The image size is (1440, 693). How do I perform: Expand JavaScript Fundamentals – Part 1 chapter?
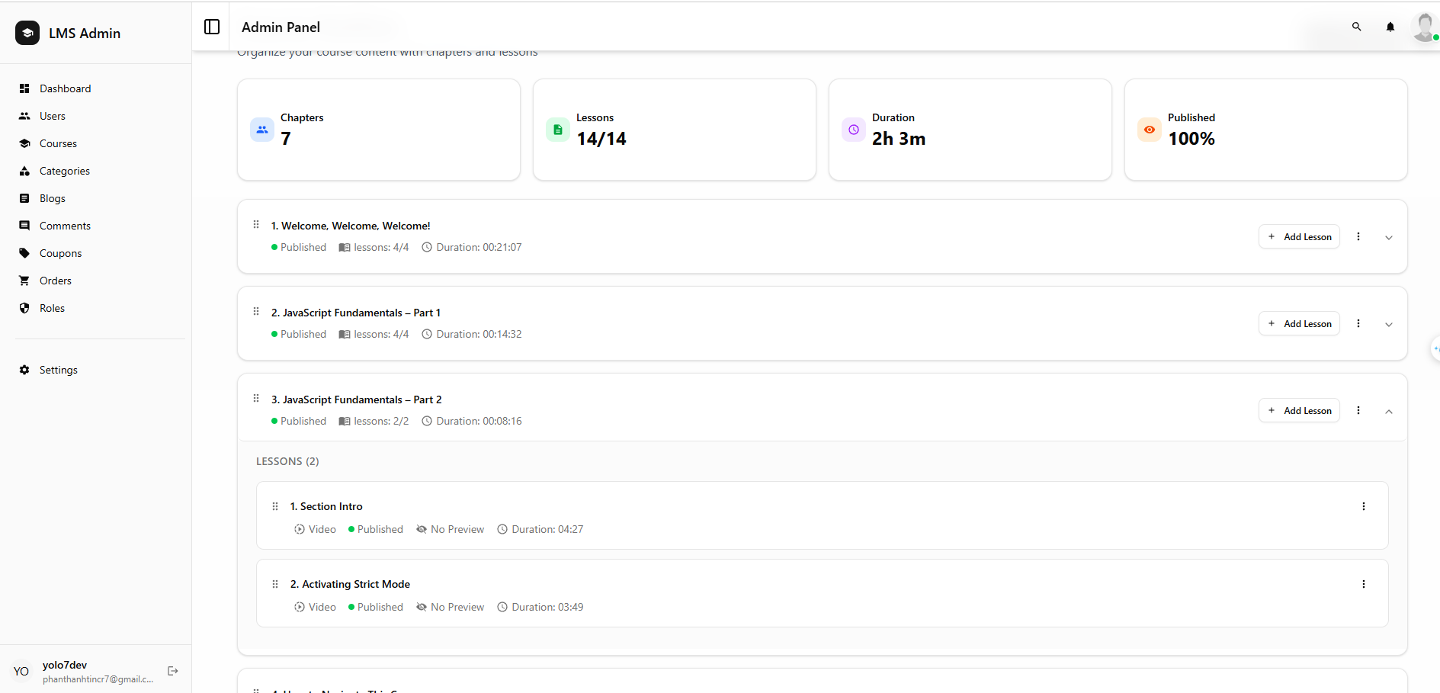coord(1388,324)
